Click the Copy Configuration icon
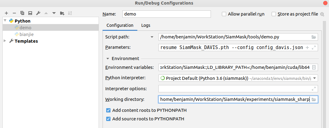 coord(22,13)
